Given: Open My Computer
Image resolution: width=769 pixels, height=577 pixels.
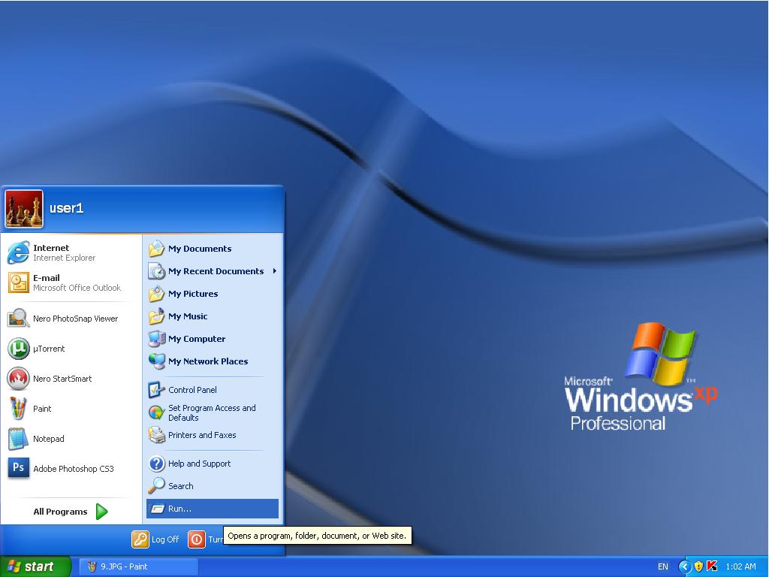Looking at the screenshot, I should (196, 339).
